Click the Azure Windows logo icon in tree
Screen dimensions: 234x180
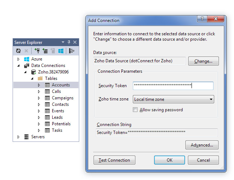[27, 59]
